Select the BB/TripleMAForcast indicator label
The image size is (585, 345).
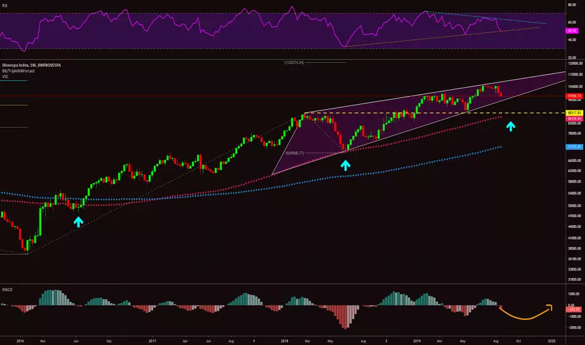pos(18,71)
